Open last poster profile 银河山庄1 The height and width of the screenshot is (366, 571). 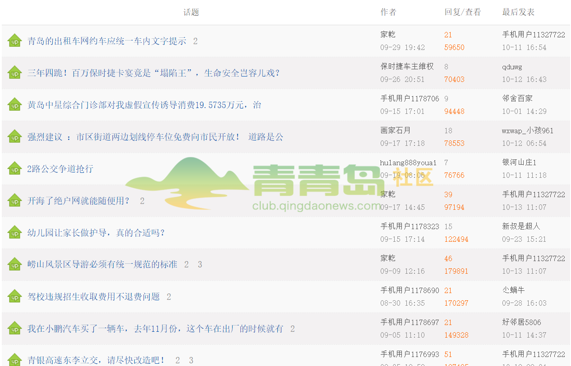coord(519,163)
